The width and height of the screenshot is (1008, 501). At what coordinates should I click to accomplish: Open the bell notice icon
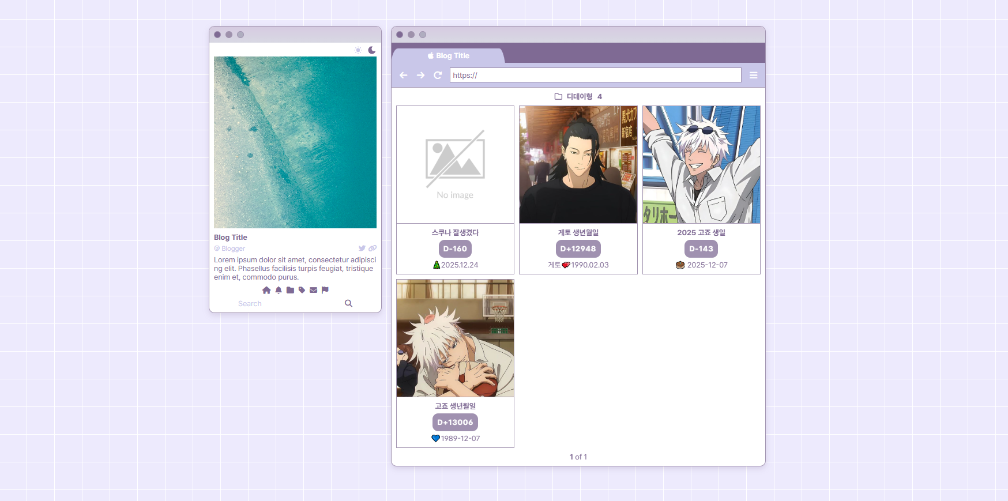pyautogui.click(x=279, y=290)
